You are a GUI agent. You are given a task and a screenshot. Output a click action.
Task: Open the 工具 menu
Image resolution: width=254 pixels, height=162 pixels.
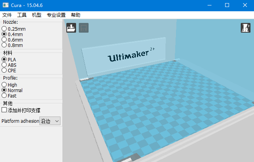click(22, 15)
